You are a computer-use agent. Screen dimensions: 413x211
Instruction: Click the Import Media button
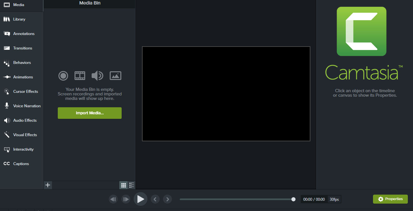(x=89, y=113)
